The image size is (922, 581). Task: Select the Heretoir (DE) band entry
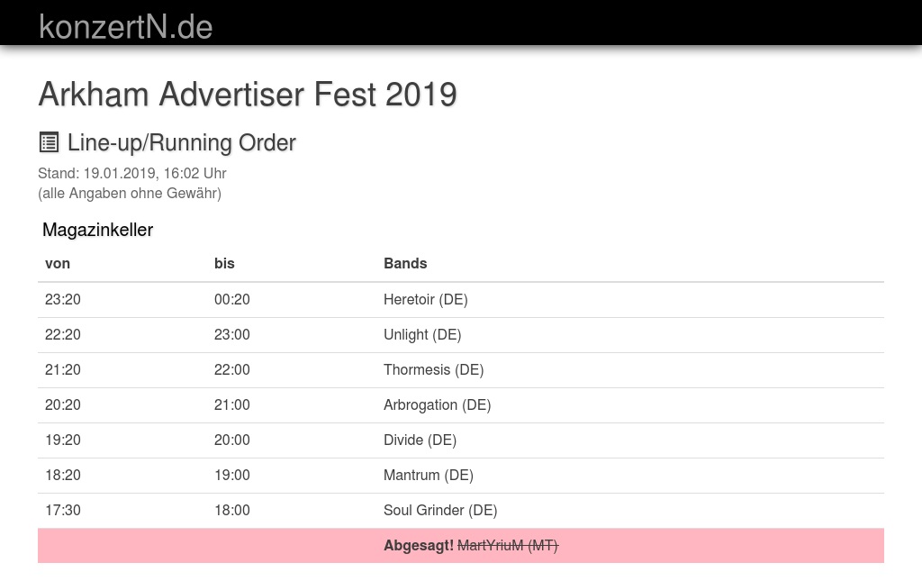[426, 299]
